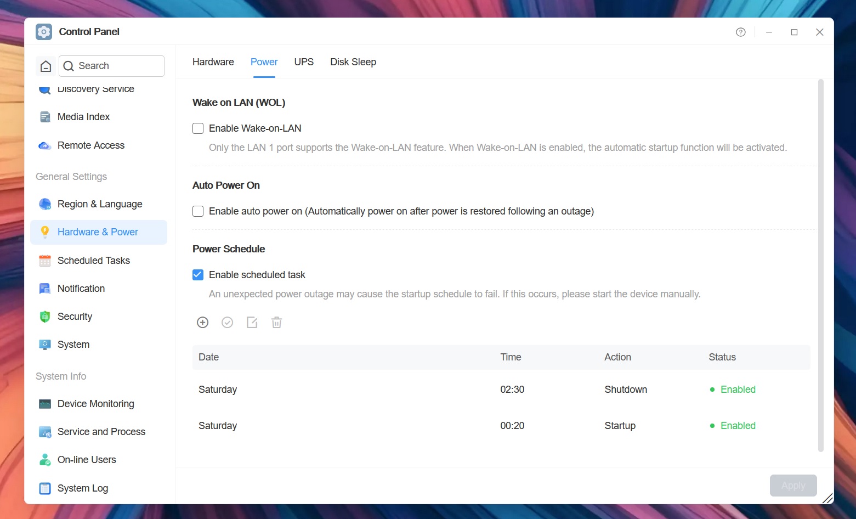This screenshot has width=856, height=519.
Task: Click the Apply button
Action: (793, 486)
